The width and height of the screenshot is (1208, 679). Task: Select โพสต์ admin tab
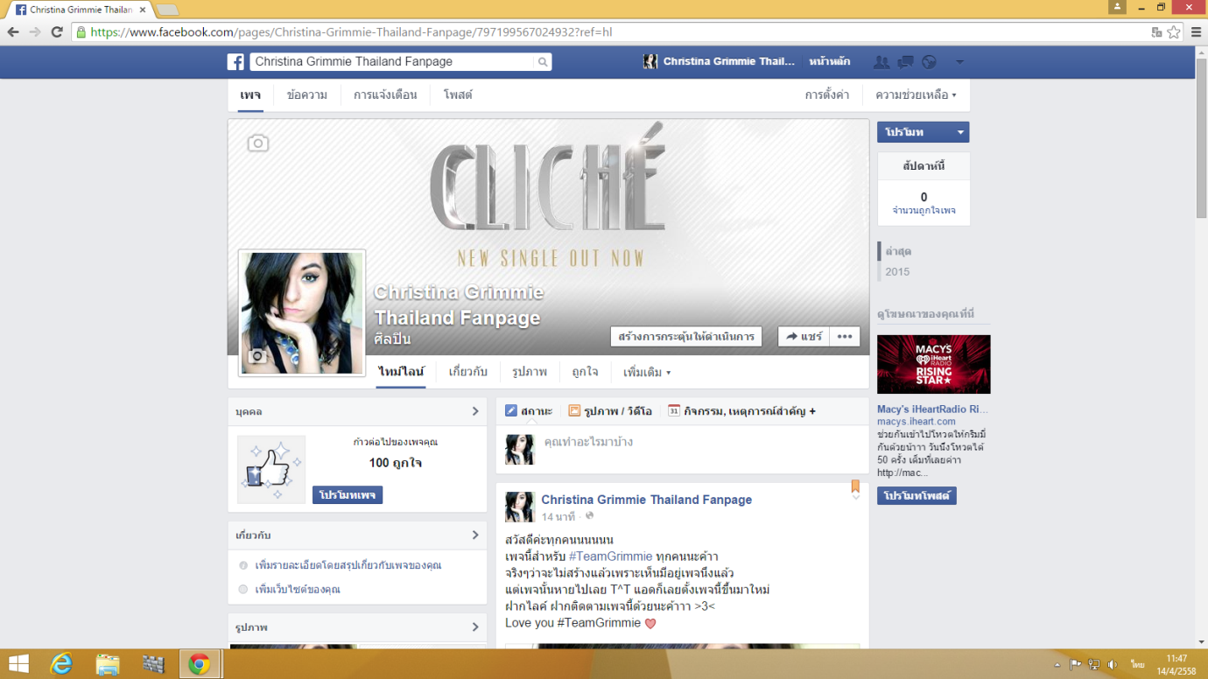click(458, 94)
